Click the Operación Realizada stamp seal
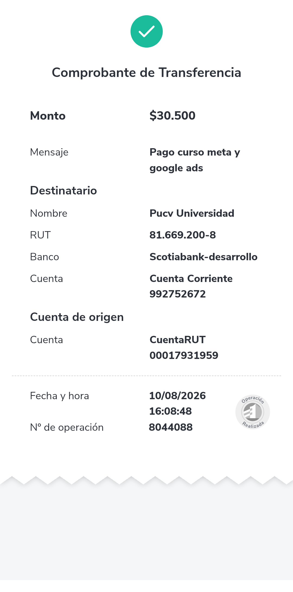 click(253, 412)
